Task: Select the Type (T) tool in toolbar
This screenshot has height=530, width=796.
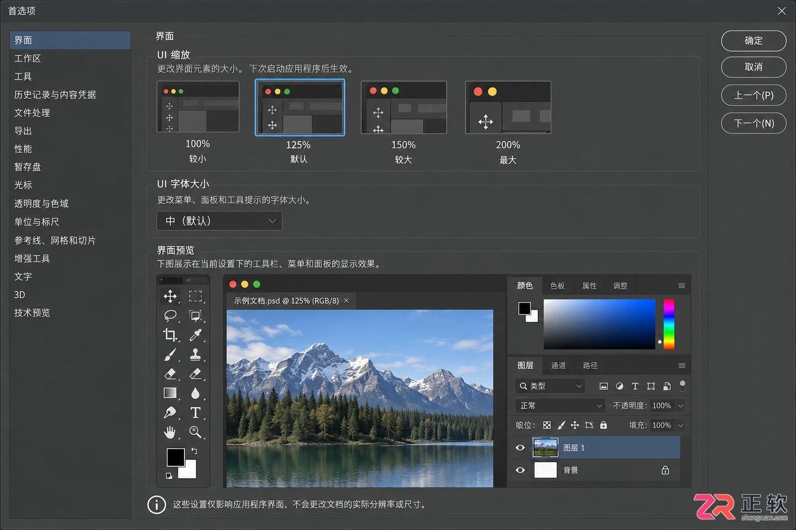Action: pos(195,412)
